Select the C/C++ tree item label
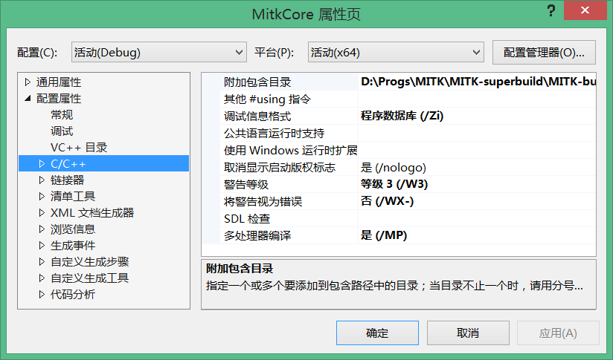Viewport: 613px width, 360px height. coord(68,164)
